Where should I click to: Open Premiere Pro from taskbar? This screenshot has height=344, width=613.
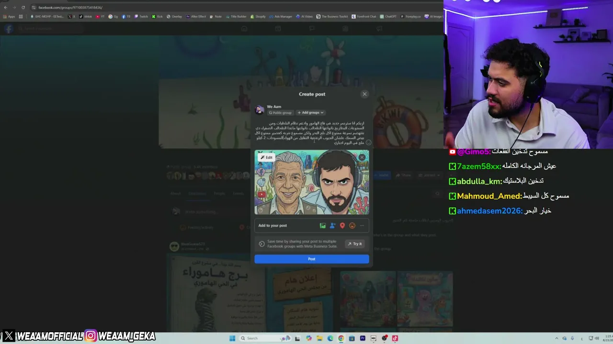point(363,338)
